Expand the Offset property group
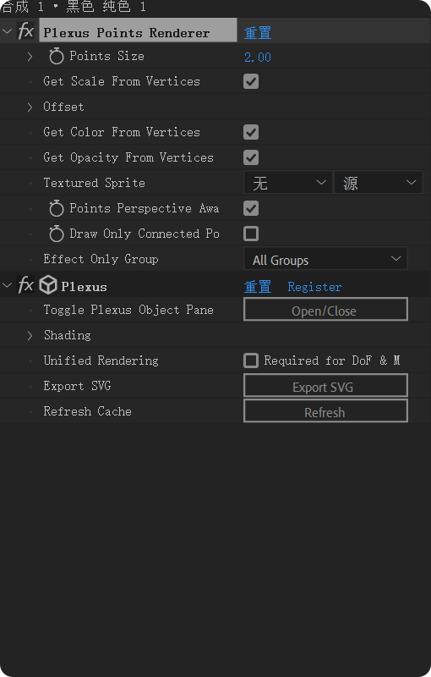Image resolution: width=431 pixels, height=677 pixels. [30, 107]
